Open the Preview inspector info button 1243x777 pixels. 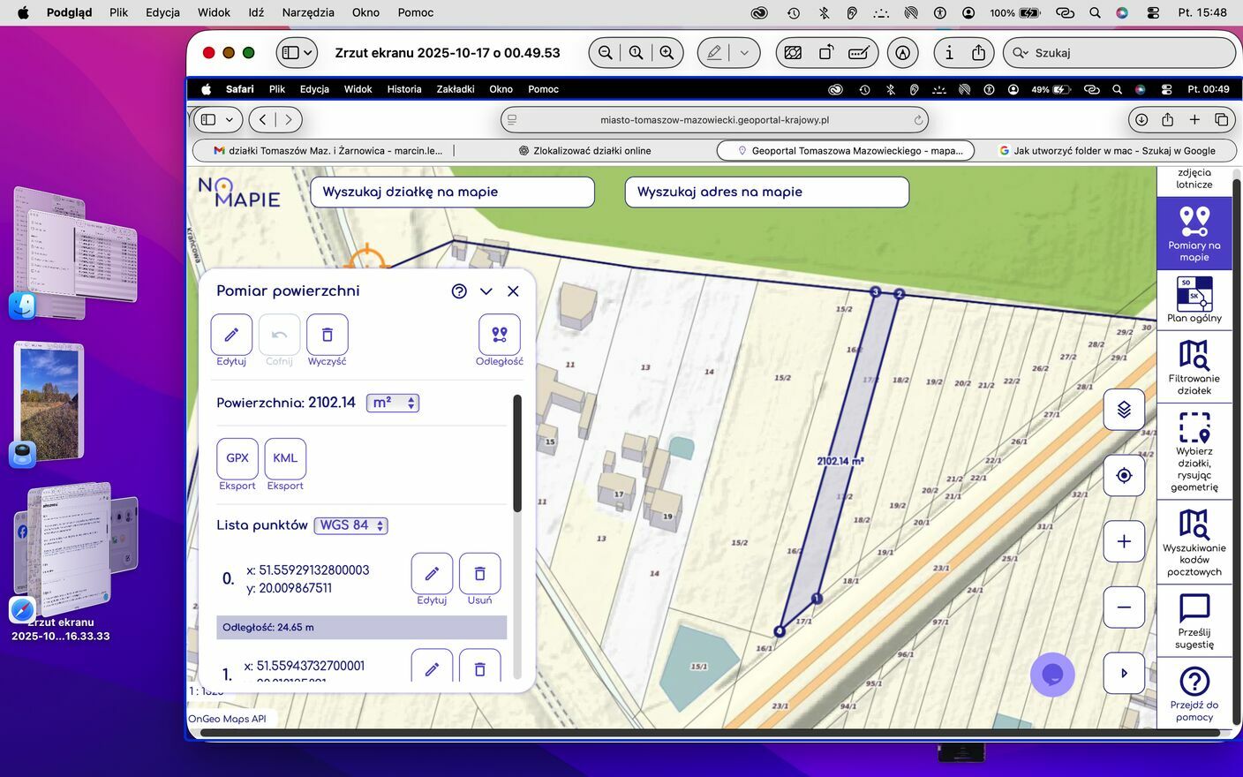(x=949, y=53)
